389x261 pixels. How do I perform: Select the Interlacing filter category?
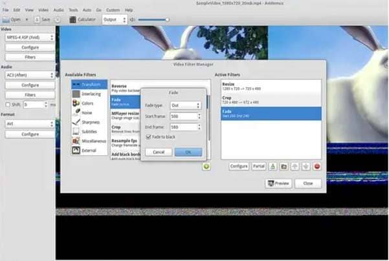click(x=89, y=94)
